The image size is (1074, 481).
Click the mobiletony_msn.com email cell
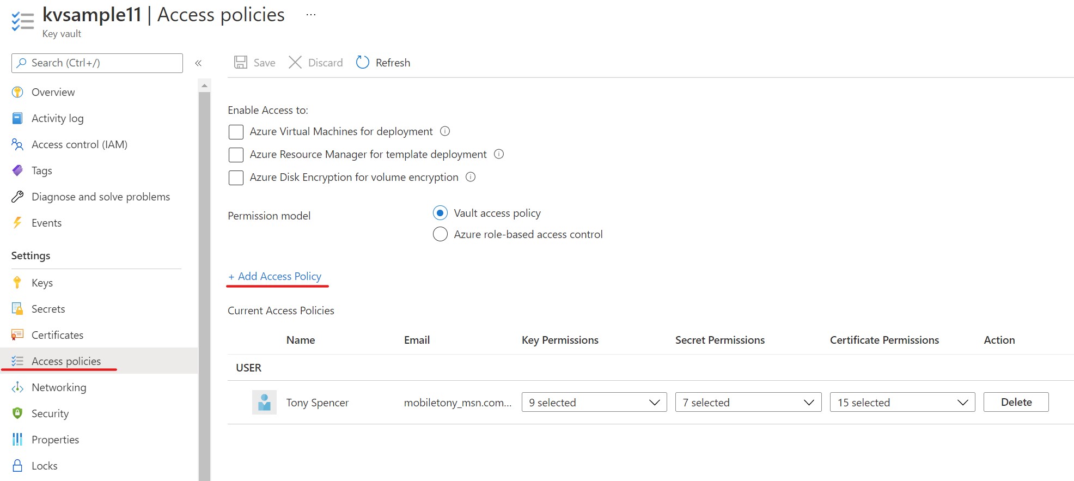457,403
